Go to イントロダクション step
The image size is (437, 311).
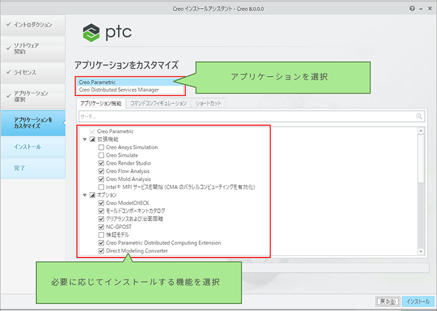tap(33, 25)
